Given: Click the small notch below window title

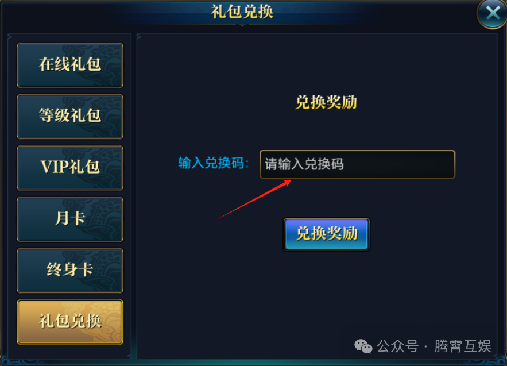Looking at the screenshot, I should [242, 25].
